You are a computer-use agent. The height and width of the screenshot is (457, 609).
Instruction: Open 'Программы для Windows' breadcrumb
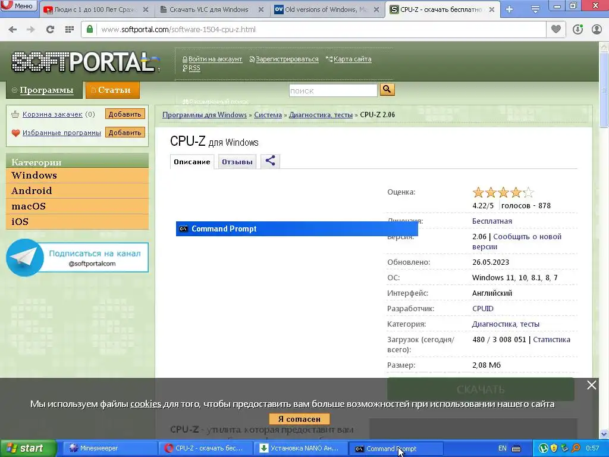pos(205,115)
